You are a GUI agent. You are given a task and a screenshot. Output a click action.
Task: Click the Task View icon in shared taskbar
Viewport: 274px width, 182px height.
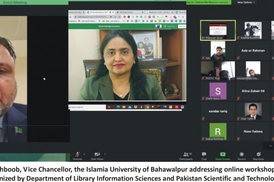(x=109, y=107)
